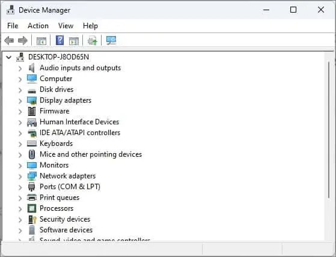Expand the Firmware chevron
336x257 pixels.
pos(20,112)
